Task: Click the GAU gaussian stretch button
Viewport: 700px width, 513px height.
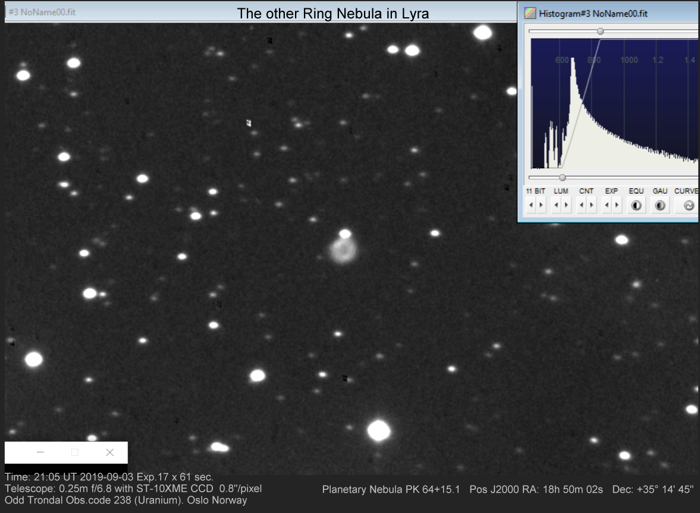Action: pos(660,206)
